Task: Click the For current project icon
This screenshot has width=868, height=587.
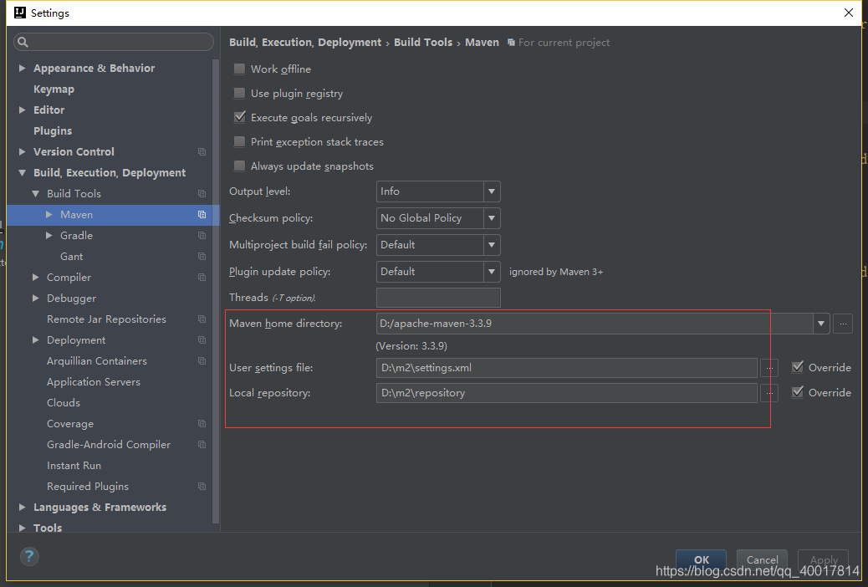Action: [x=512, y=43]
